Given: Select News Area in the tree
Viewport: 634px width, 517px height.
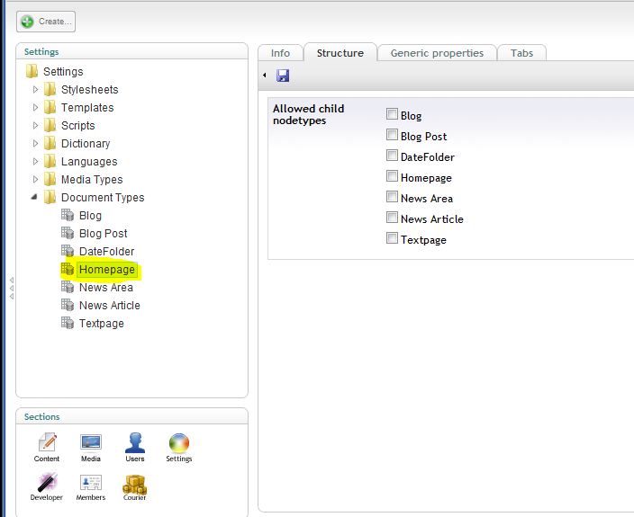Looking at the screenshot, I should pos(106,288).
